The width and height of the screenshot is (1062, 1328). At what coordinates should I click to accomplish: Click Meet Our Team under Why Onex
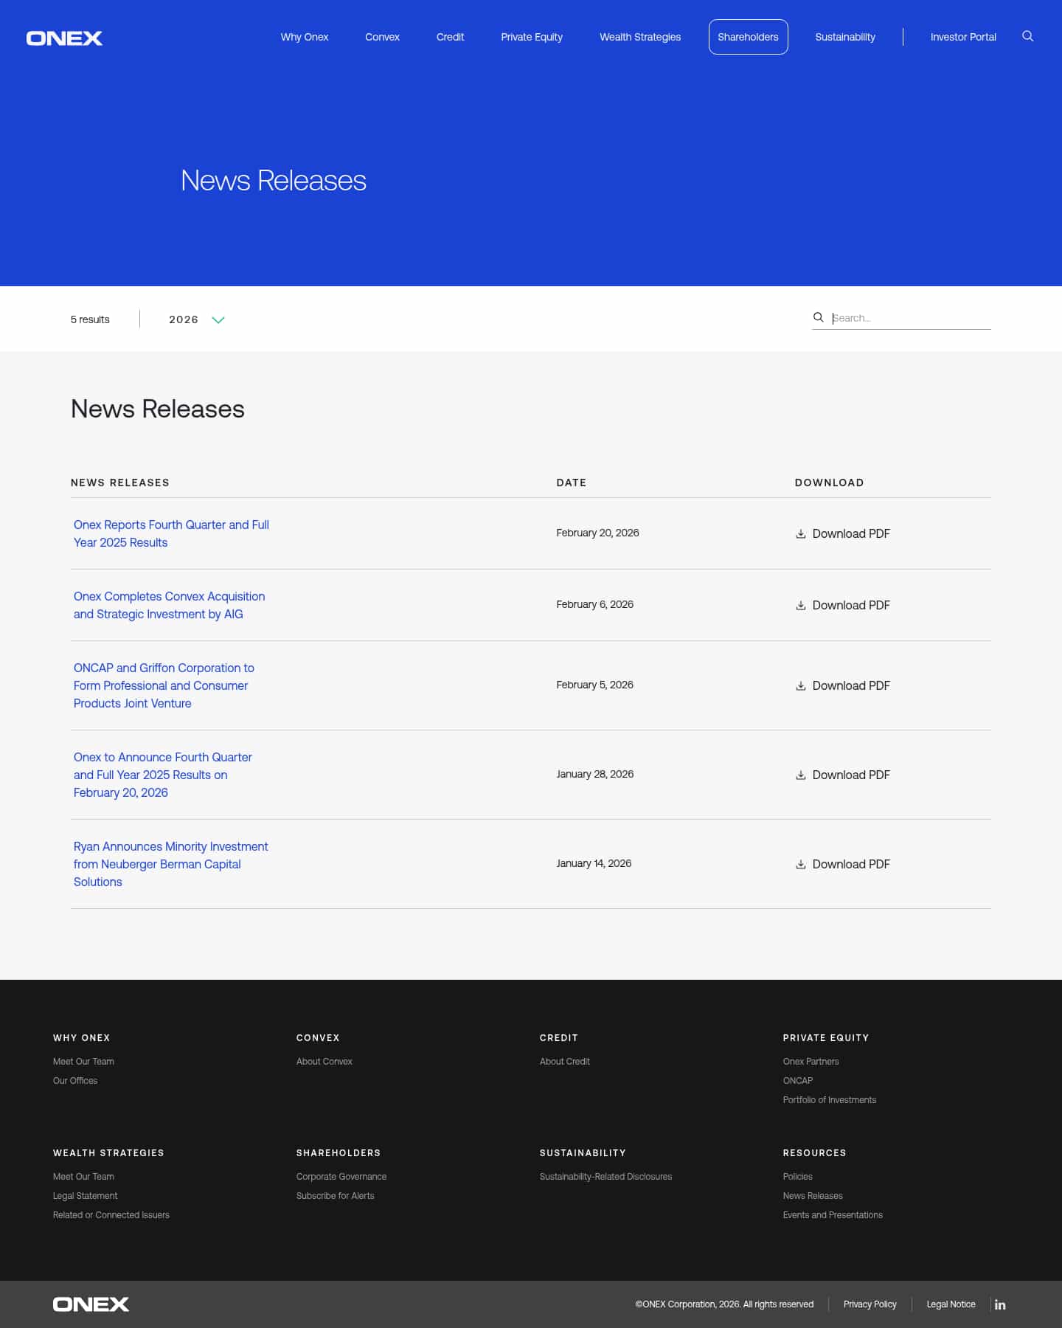83,1062
